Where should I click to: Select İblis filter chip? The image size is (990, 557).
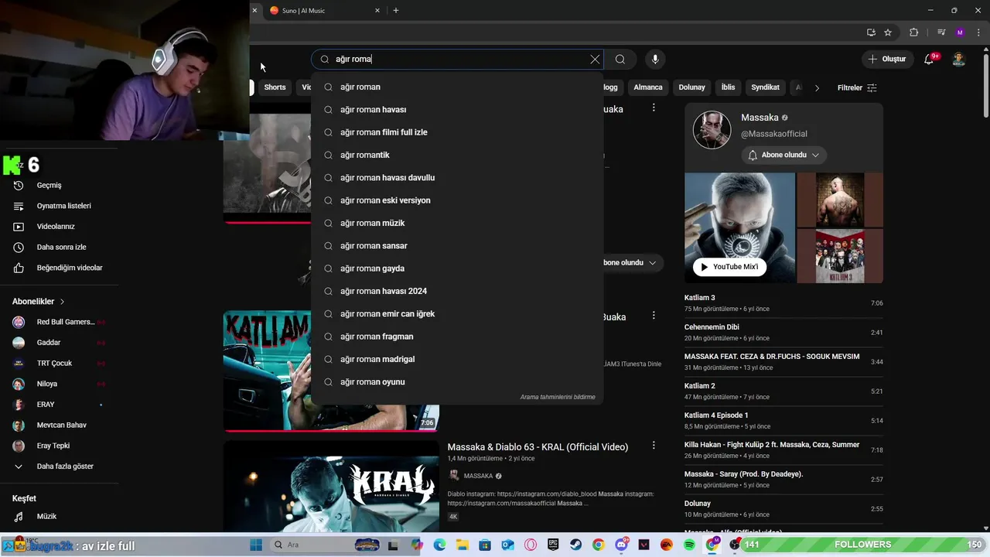coord(728,87)
